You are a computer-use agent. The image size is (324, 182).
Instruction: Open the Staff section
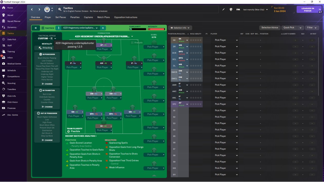tap(9, 45)
